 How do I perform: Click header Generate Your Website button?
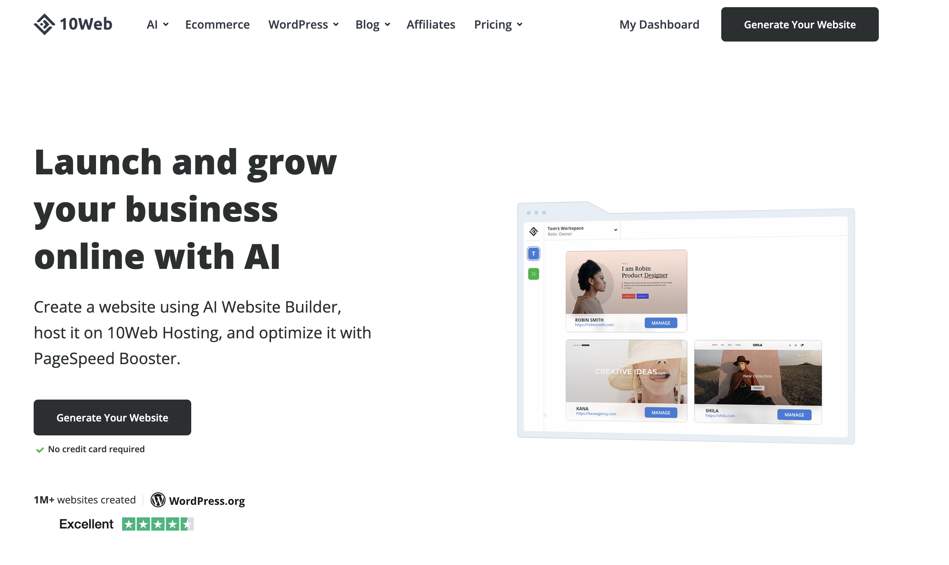[800, 24]
